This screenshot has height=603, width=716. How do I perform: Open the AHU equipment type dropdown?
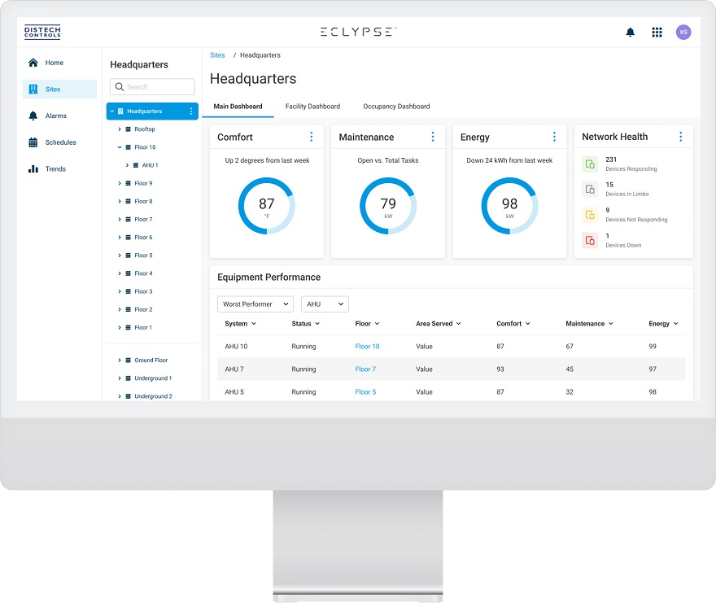click(x=325, y=304)
